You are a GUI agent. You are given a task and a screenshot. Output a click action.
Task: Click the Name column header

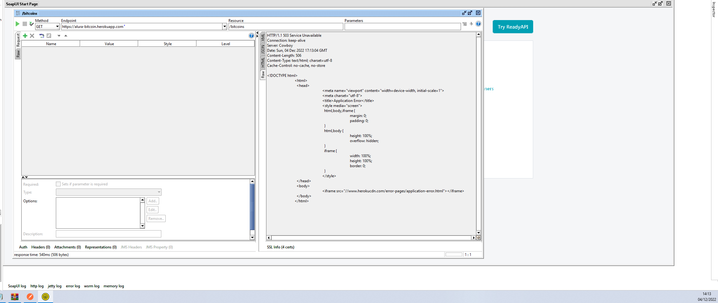(x=51, y=44)
